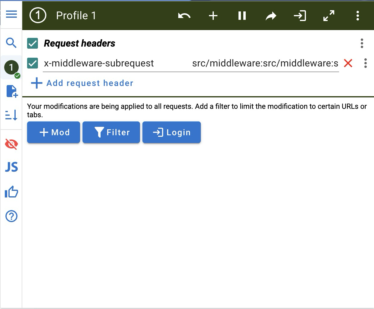Screen dimensions: 374x309
Task: Share the profile with arrow icon
Action: coord(271,16)
